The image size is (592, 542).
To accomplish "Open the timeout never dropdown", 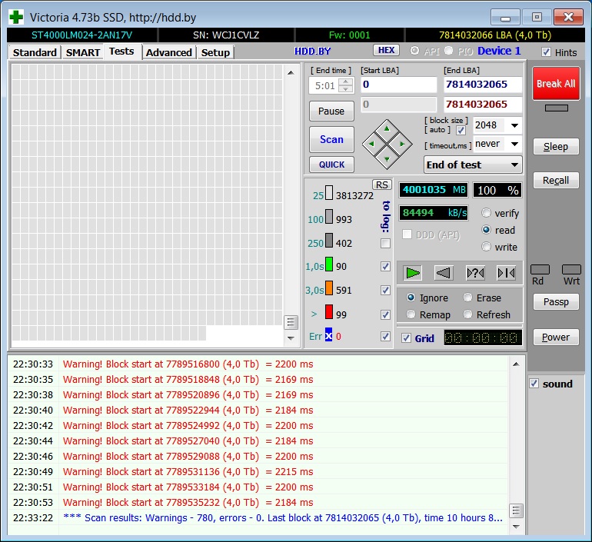I will point(514,144).
